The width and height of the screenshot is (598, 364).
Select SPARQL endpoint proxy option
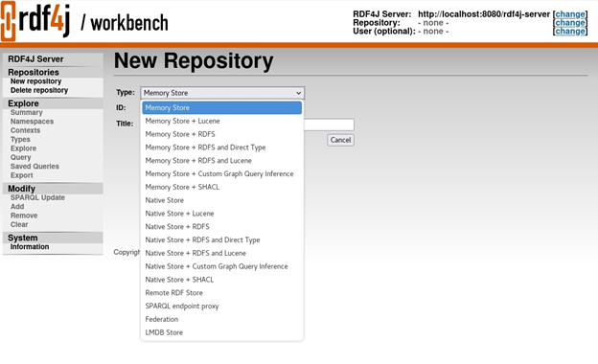click(222, 307)
